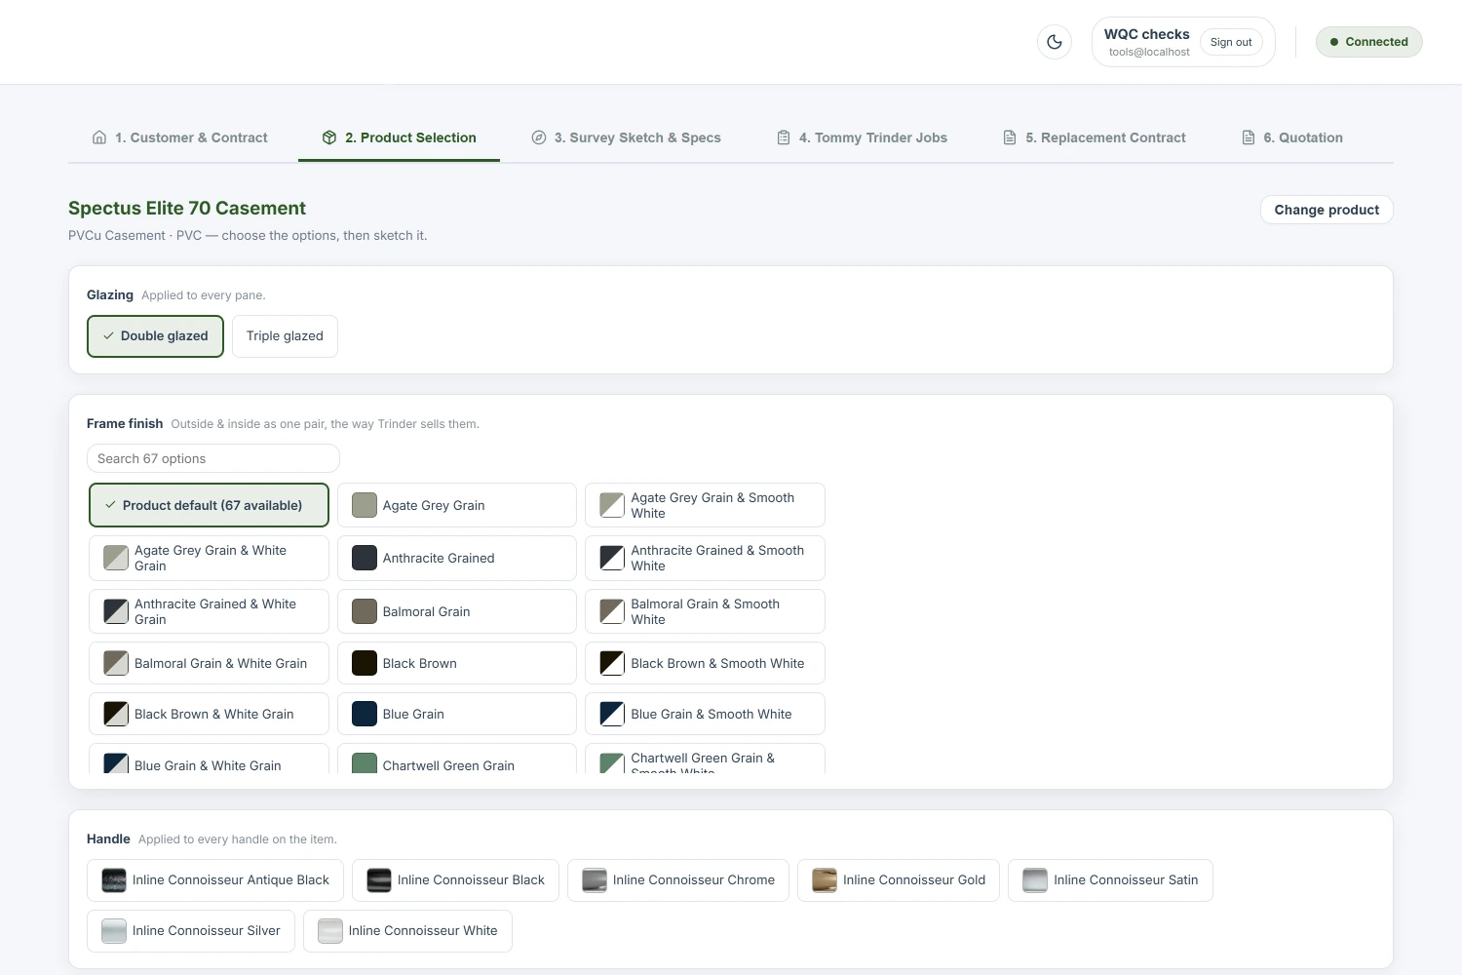Screen dimensions: 1462x975
Task: Open the 2. Product Selection tab
Action: pos(399,137)
